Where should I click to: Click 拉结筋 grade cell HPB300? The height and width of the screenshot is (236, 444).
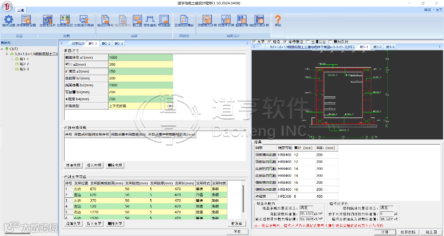coord(285,196)
